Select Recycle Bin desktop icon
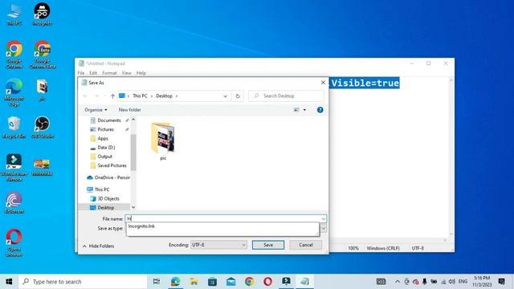The image size is (514, 289). point(14,128)
